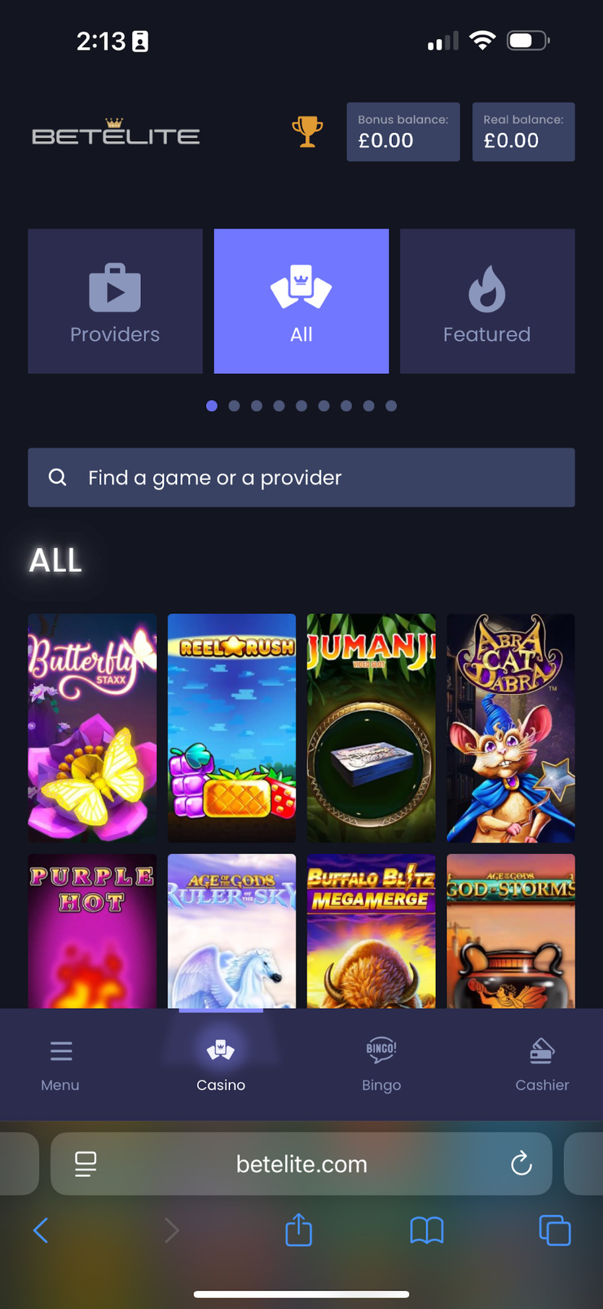Select the fifth carousel page dot
The width and height of the screenshot is (603, 1309).
pyautogui.click(x=301, y=406)
